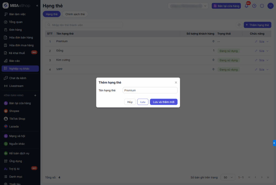Open user account avatar menu
Viewport: 276px width, 185px height.
[270, 6]
